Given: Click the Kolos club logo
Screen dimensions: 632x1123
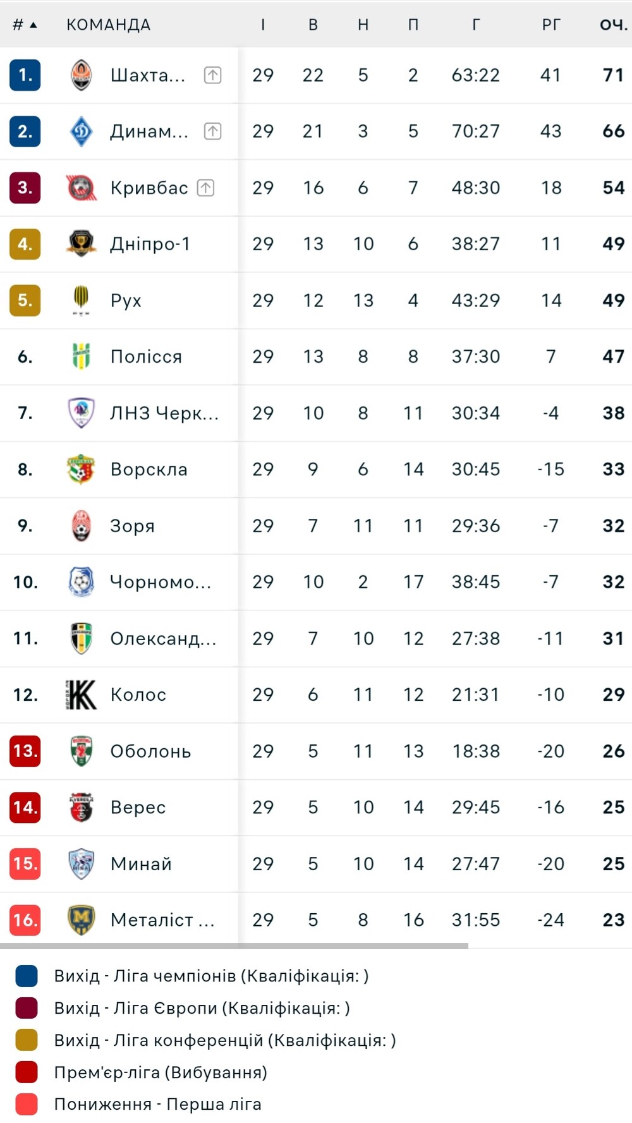Looking at the screenshot, I should pos(81,695).
